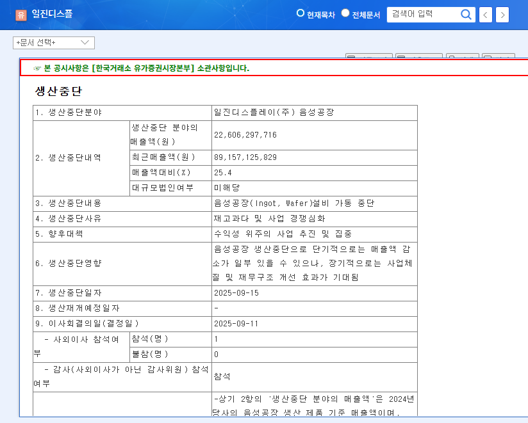Click the 상기 2항의 생산중단 분야의 매출액 note

point(313,406)
